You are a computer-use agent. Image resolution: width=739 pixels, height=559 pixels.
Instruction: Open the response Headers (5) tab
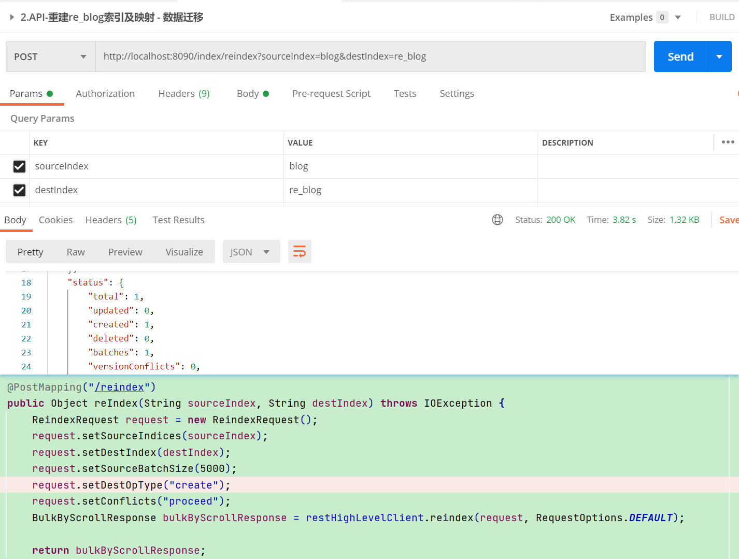111,220
